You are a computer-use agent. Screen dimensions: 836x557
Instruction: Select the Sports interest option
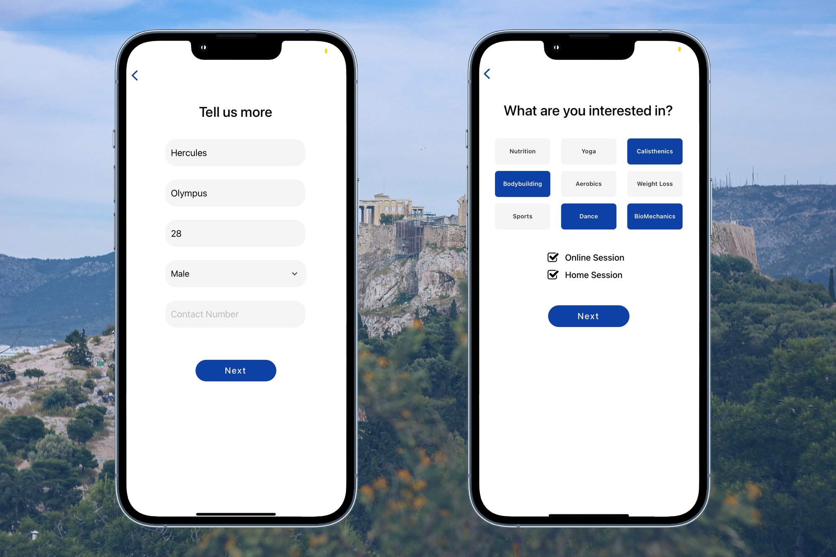pyautogui.click(x=522, y=216)
